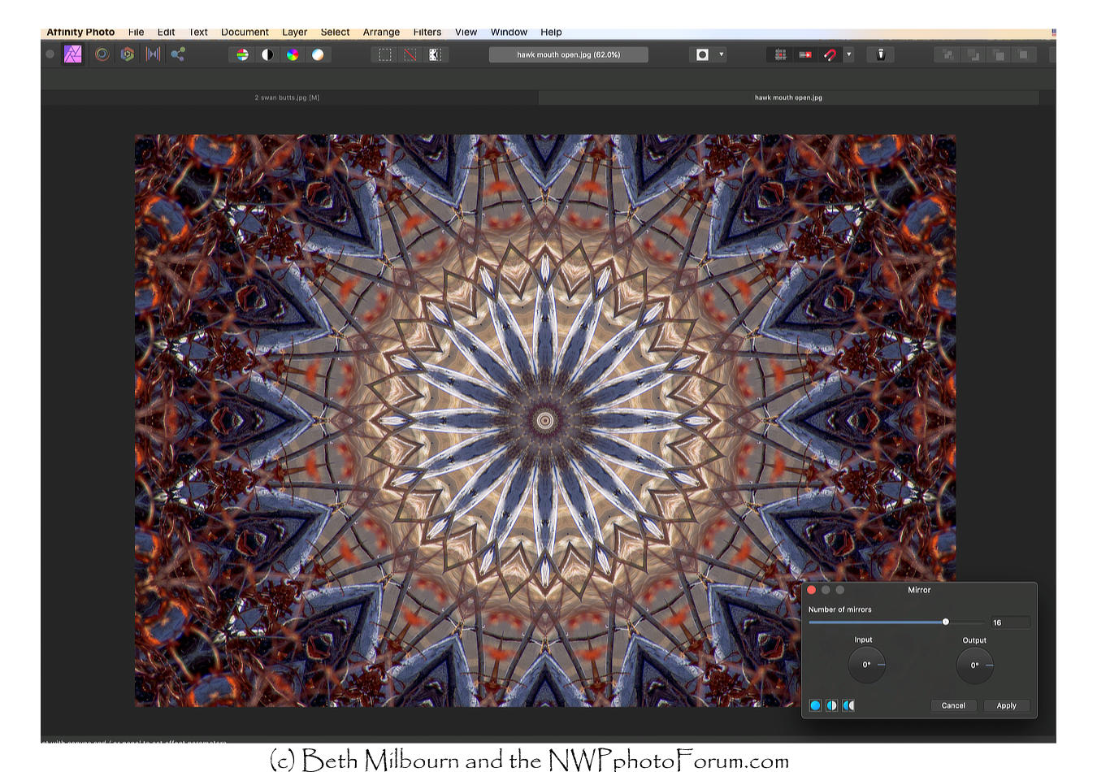Image resolution: width=1097 pixels, height=772 pixels.
Task: Click the fourth greyed arrange-order icon
Action: 1023,54
